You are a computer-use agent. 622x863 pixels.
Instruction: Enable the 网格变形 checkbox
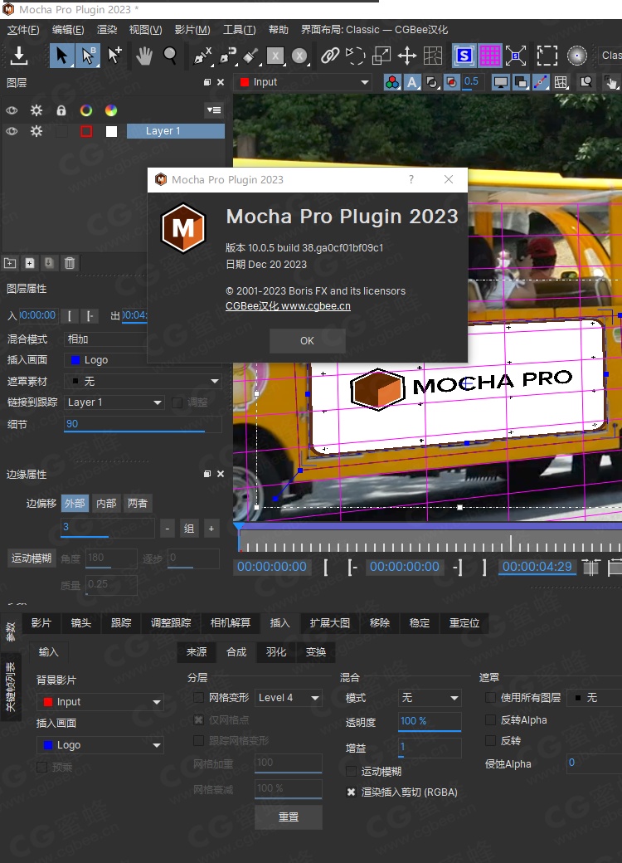tap(198, 697)
